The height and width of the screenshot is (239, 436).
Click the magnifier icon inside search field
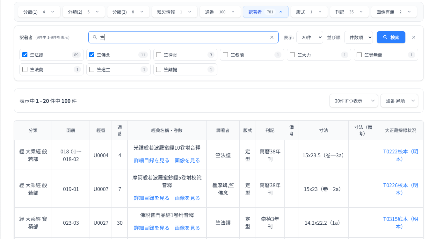click(x=95, y=37)
